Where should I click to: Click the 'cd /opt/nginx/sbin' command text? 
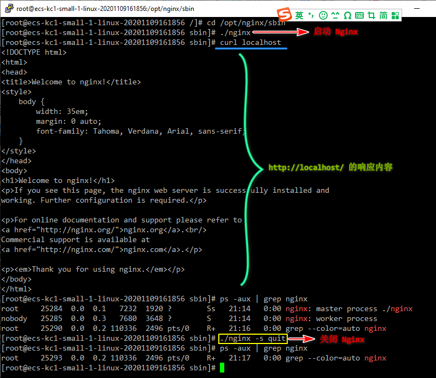[246, 23]
